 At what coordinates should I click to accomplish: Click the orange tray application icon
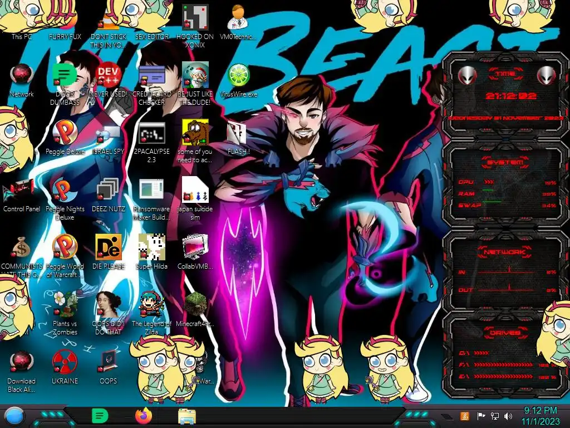(465, 416)
